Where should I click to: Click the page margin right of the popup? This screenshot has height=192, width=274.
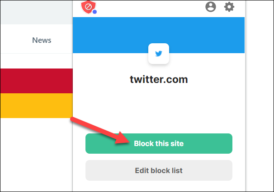[x=260, y=96]
